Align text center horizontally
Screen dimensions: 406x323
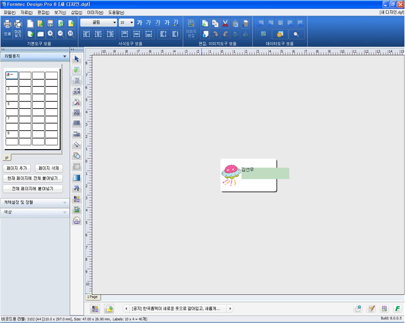[98, 34]
